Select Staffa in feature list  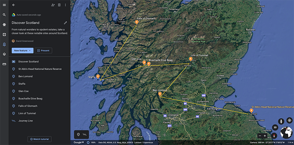click(39, 84)
